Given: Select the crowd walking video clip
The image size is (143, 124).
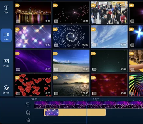Looking at the screenshot, I should tap(109, 12).
